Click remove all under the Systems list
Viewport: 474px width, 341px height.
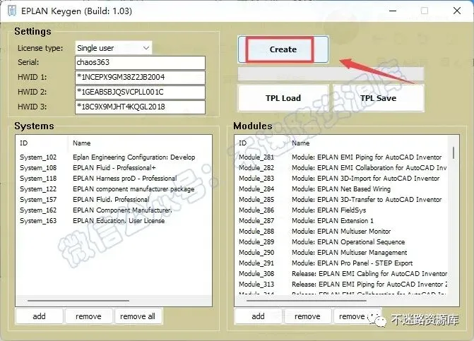coord(138,316)
